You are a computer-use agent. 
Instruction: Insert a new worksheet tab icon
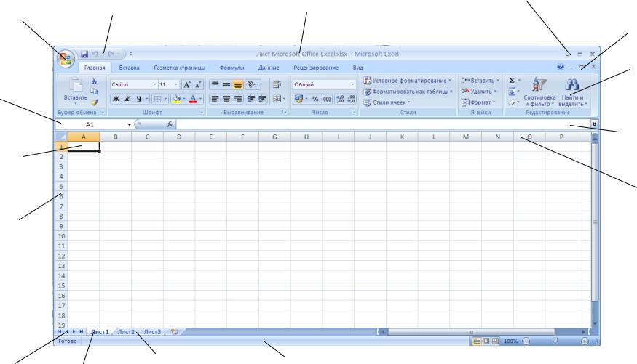click(175, 331)
